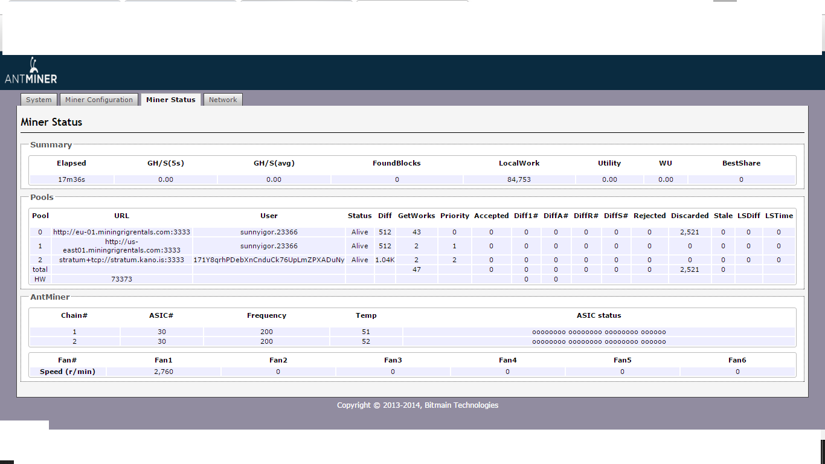
Task: Click the Priority column header in Pools
Action: click(454, 216)
